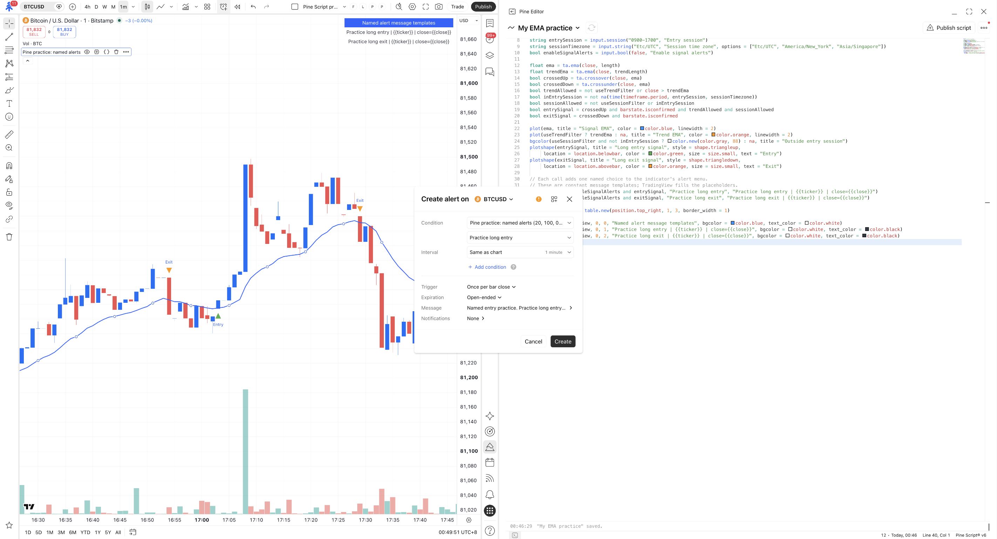This screenshot has height=539, width=997.
Task: Change Trigger Once per bar close
Action: click(491, 287)
